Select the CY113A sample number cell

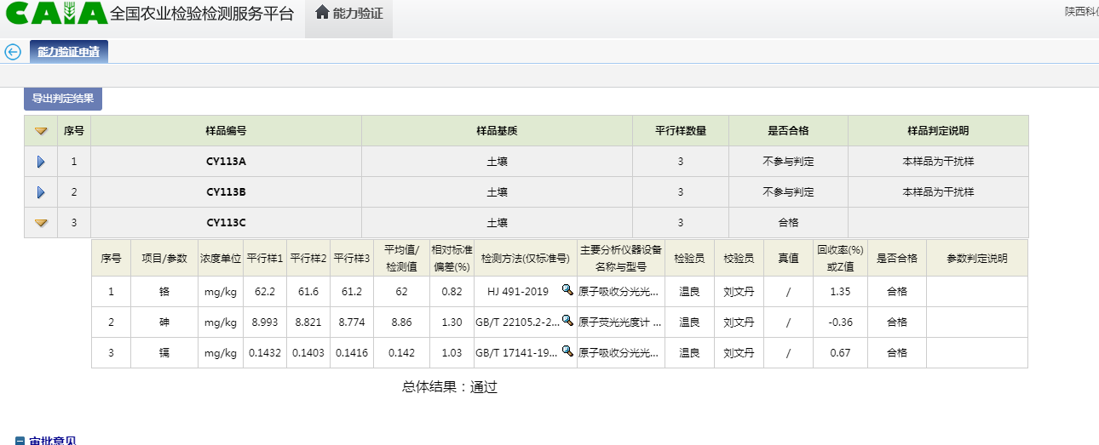click(x=226, y=162)
